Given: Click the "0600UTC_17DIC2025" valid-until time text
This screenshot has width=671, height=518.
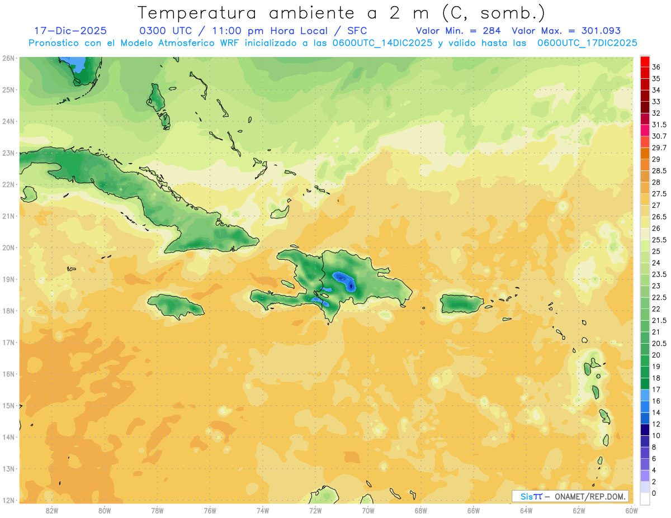Looking at the screenshot, I should 587,42.
